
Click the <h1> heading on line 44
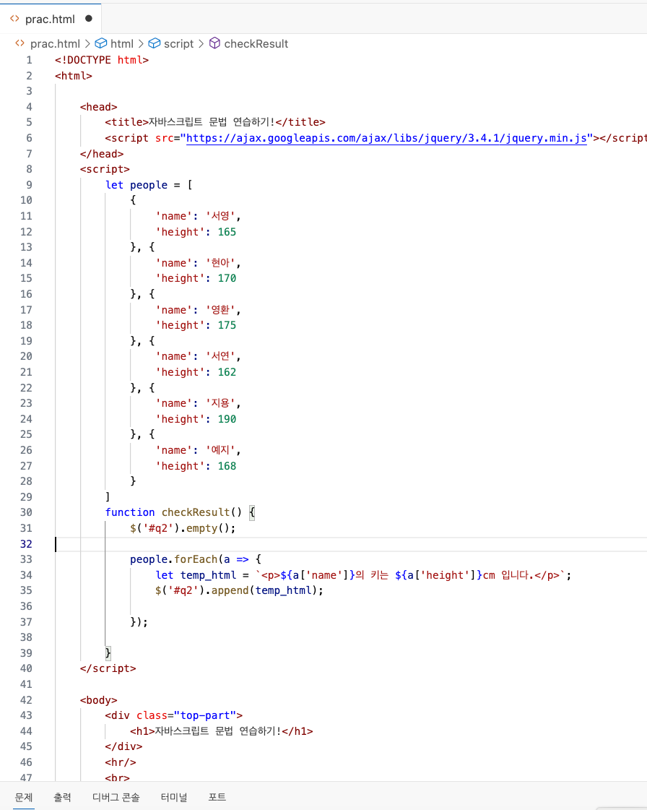coord(221,731)
